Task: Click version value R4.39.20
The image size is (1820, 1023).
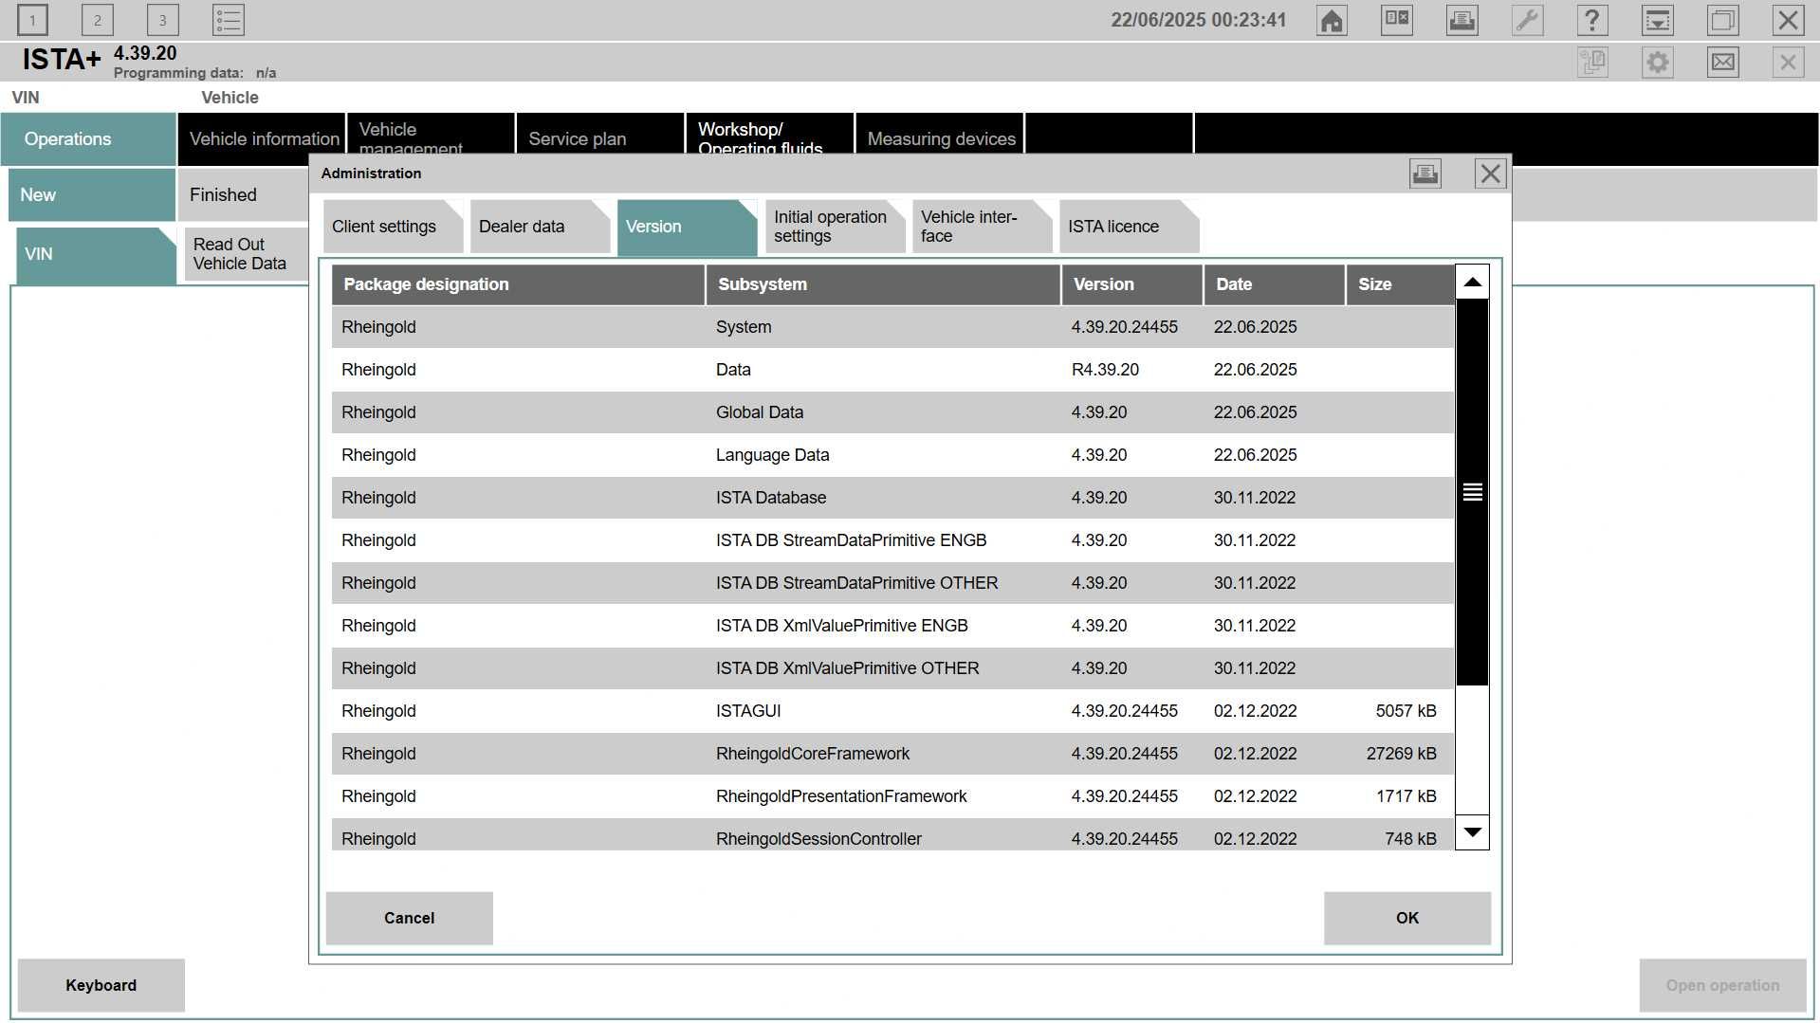Action: coord(1105,370)
